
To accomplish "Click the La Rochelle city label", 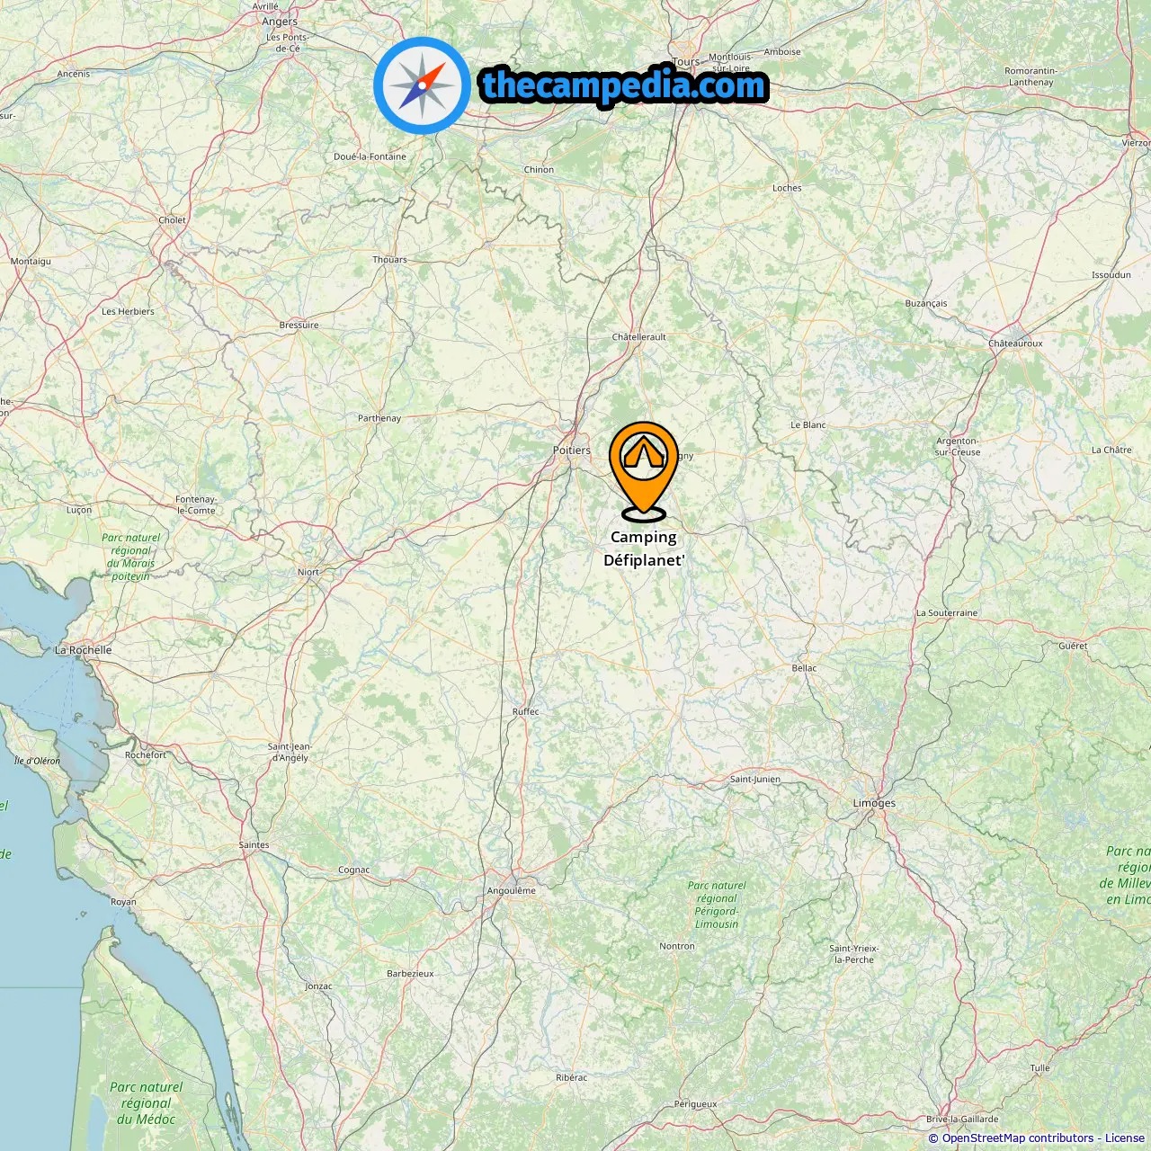I will (x=84, y=649).
